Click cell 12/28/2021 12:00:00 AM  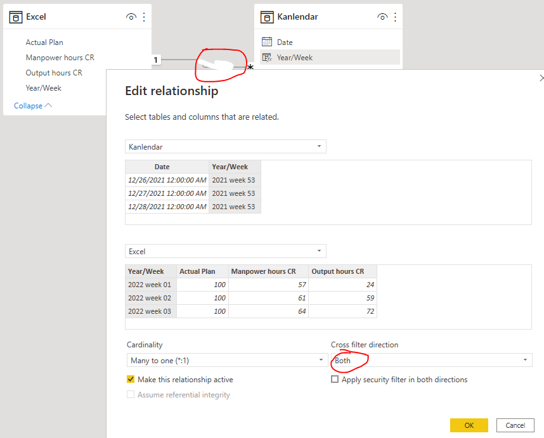point(167,207)
